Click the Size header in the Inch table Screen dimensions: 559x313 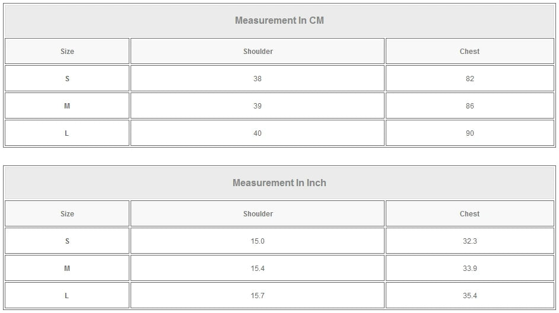coord(67,214)
